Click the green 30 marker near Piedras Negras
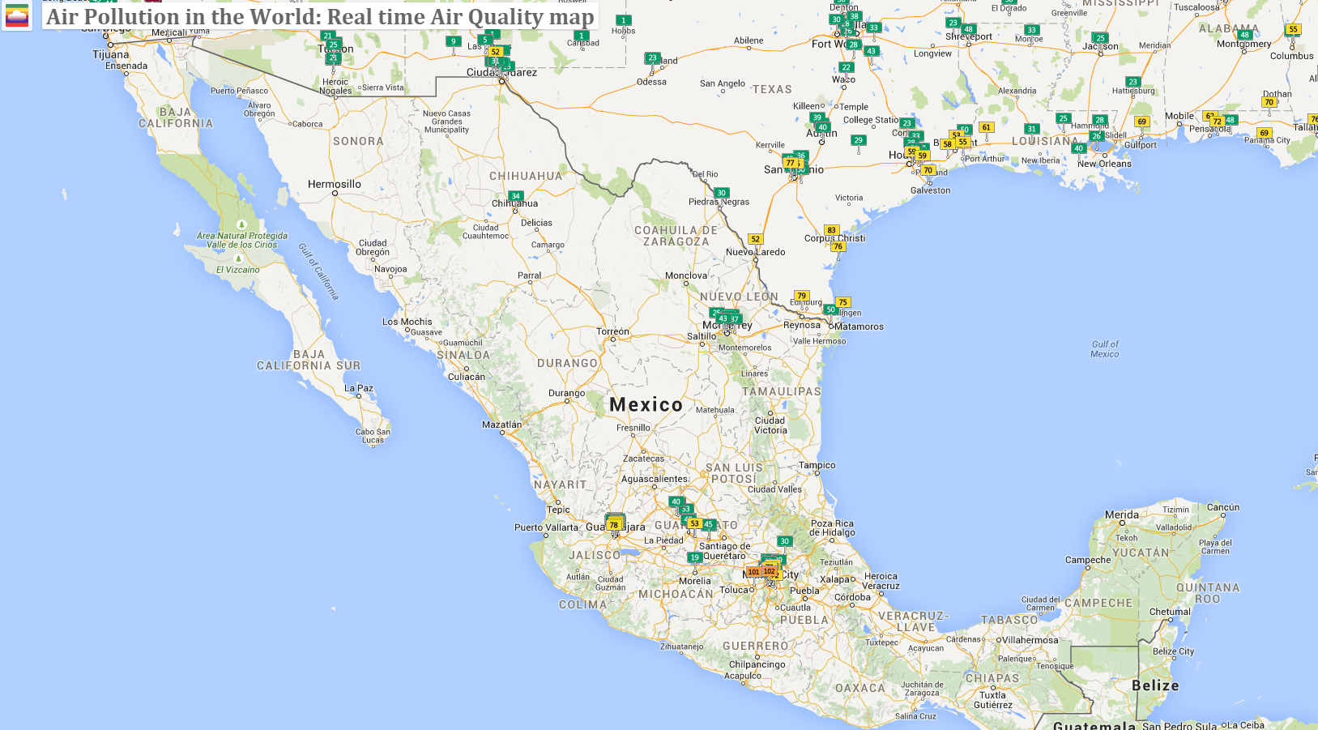The width and height of the screenshot is (1318, 730). pos(721,193)
